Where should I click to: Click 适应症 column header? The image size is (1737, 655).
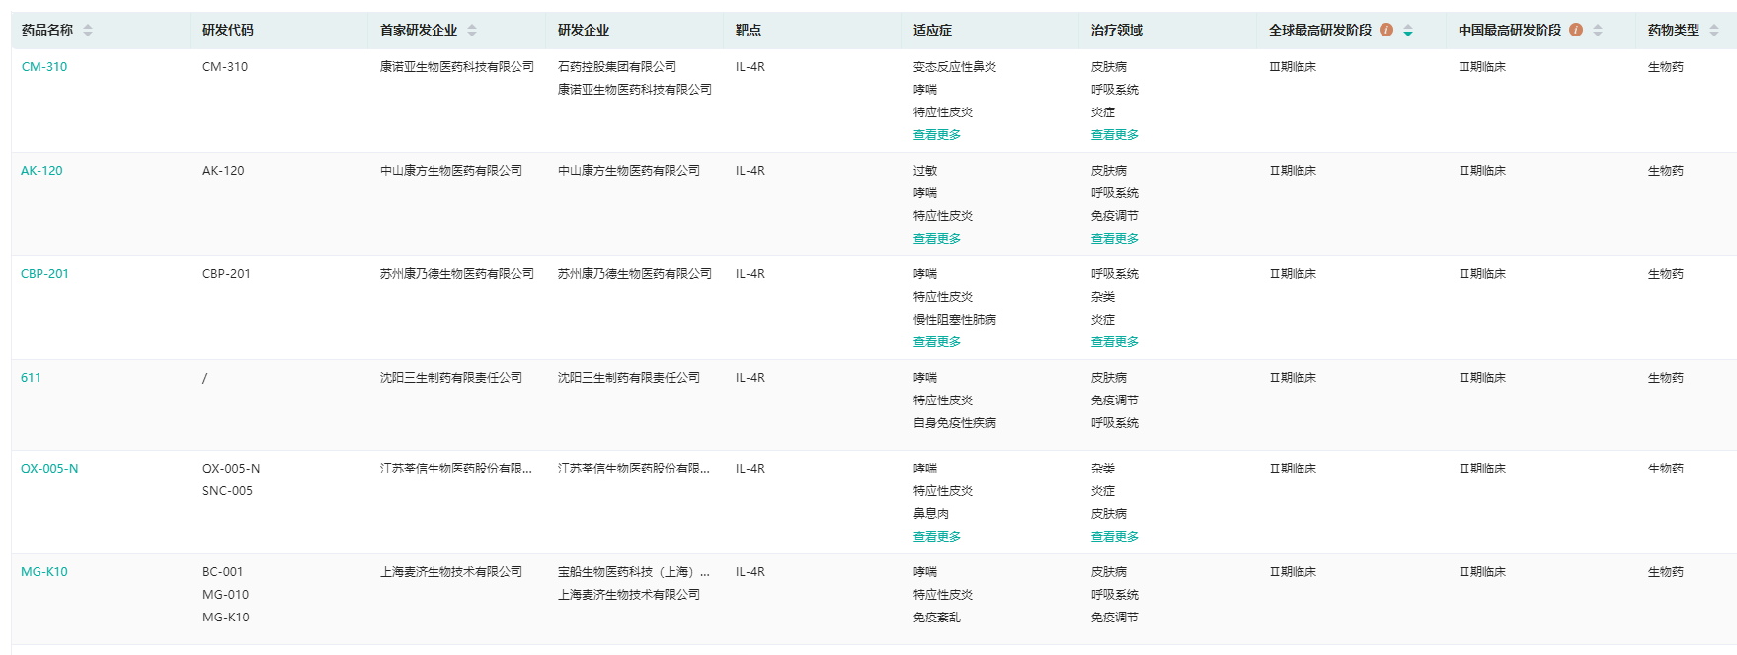point(932,31)
